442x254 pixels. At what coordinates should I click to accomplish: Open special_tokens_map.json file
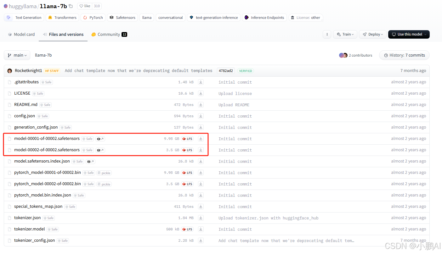coord(38,207)
